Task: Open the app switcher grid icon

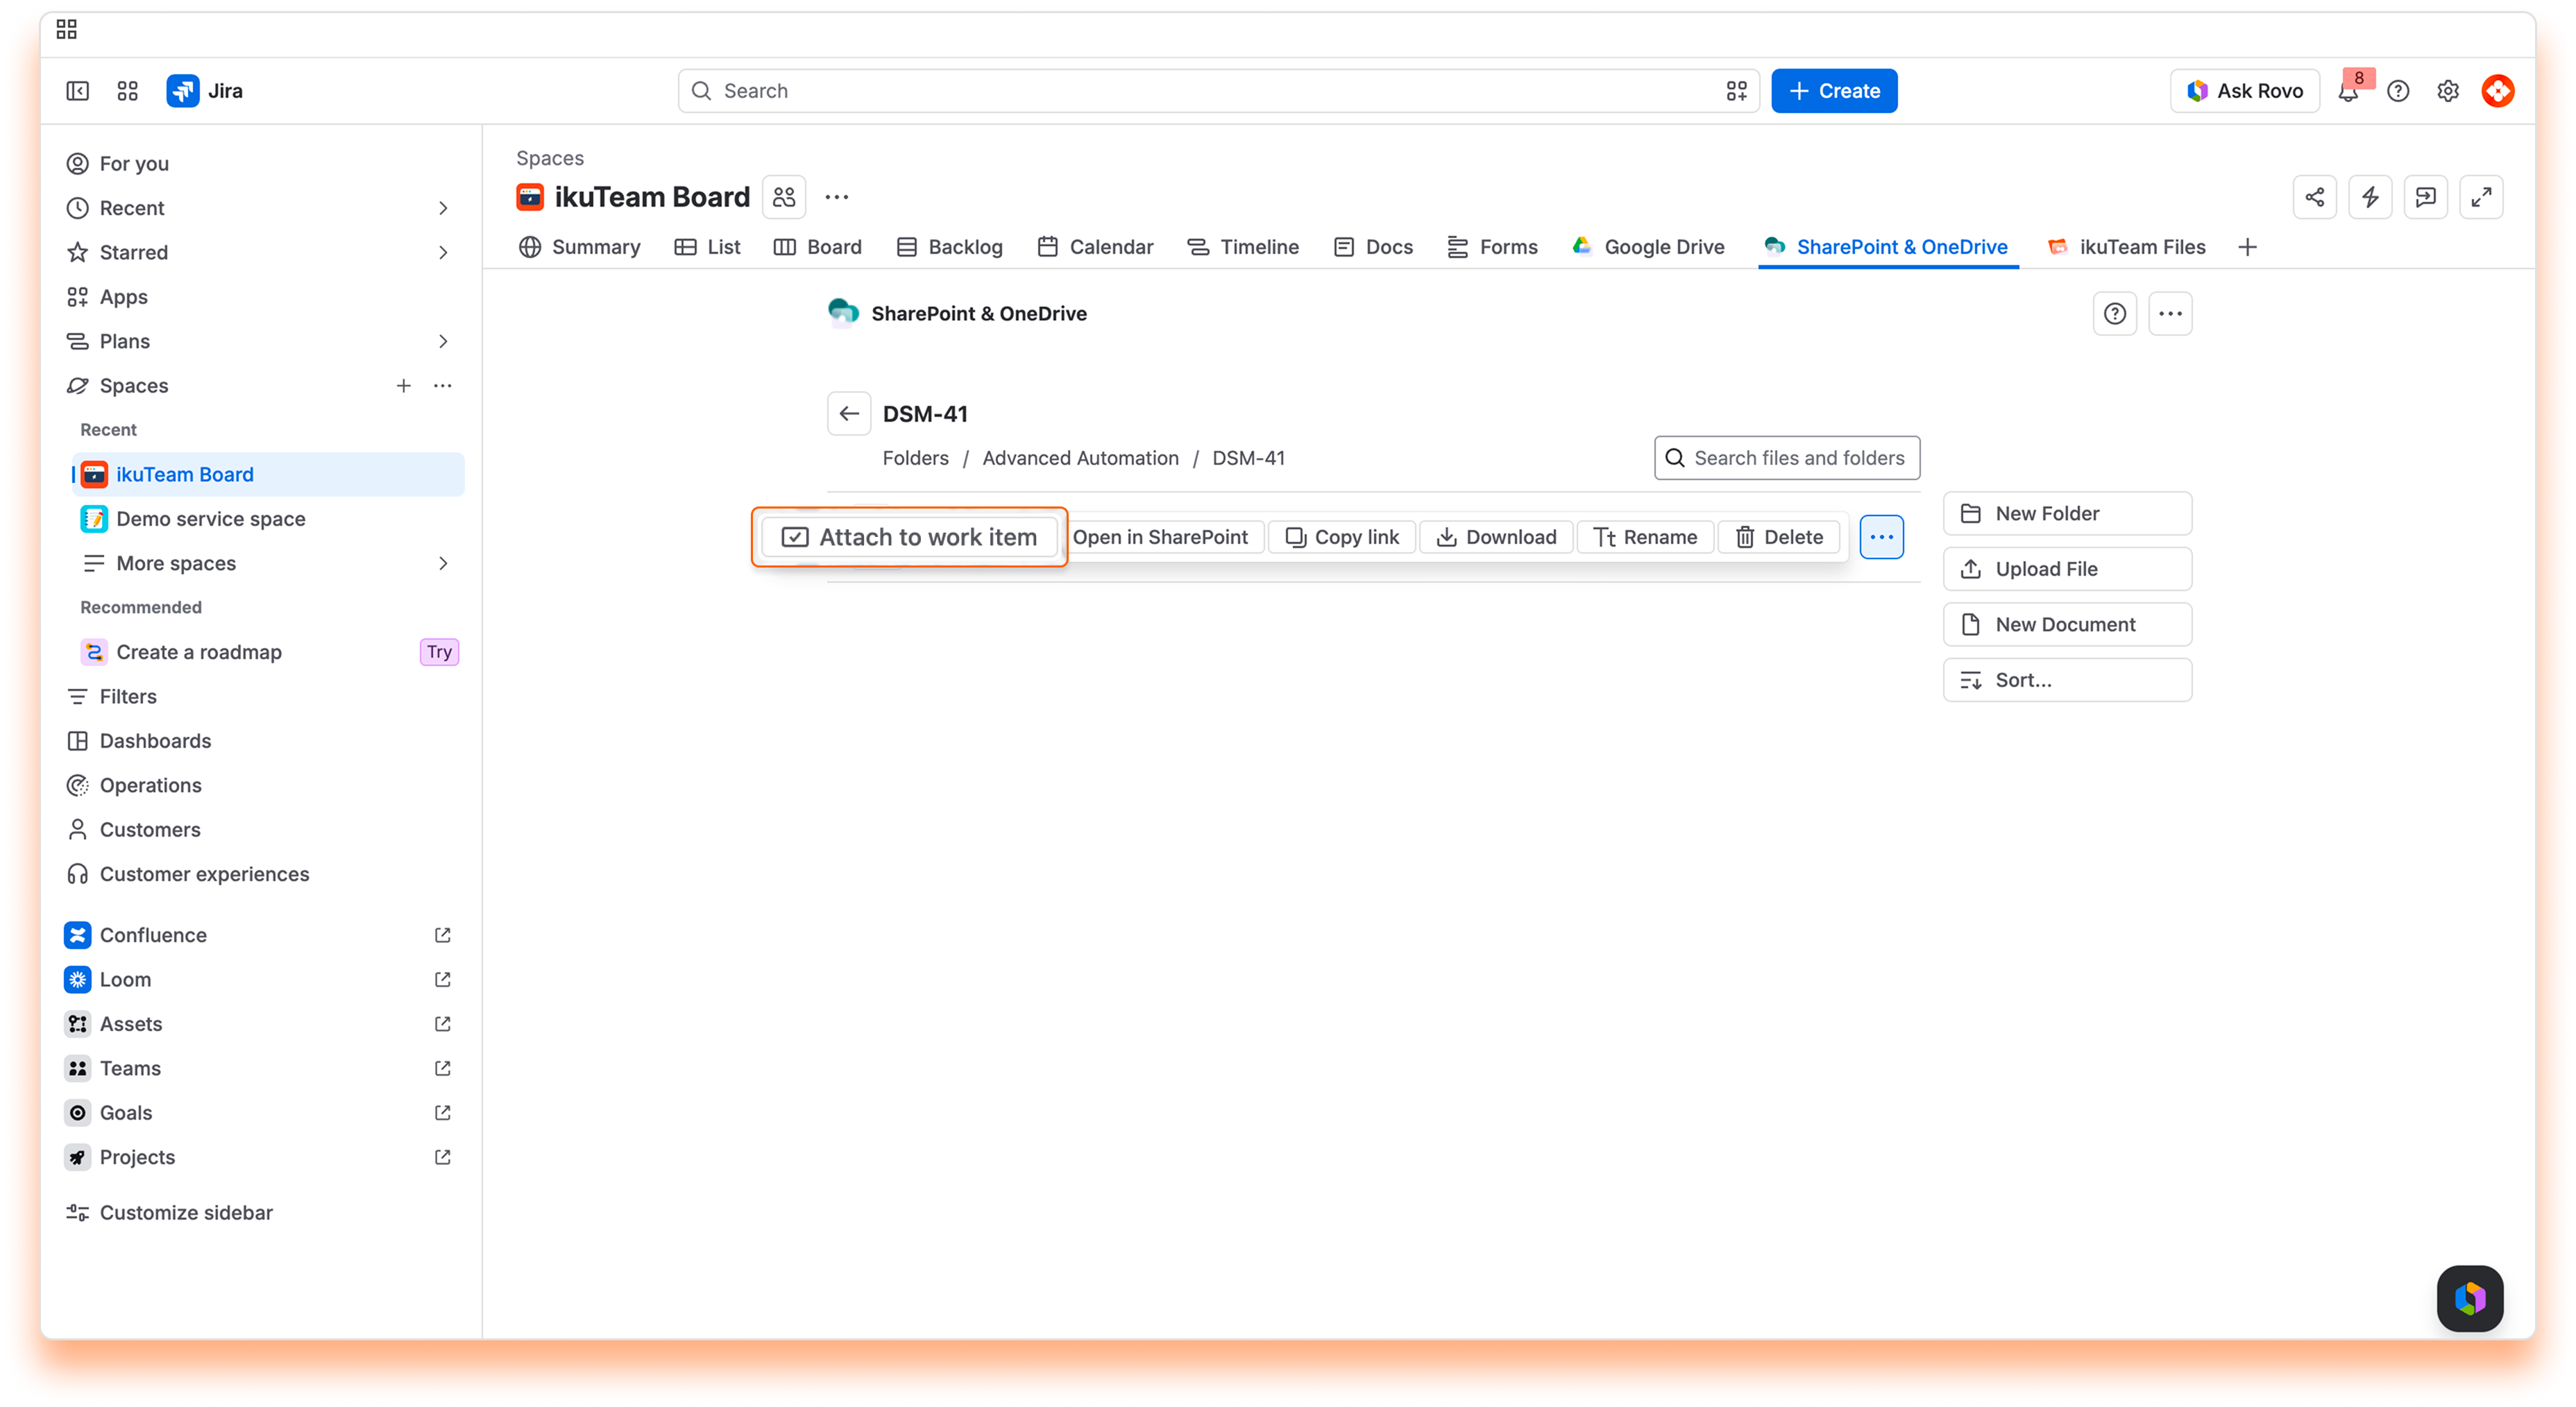Action: pos(127,91)
